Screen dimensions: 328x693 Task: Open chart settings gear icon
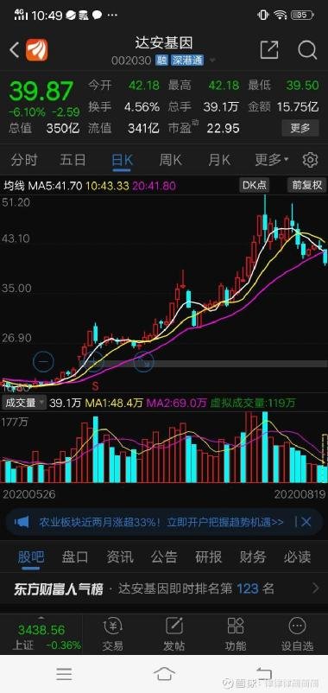pos(311,160)
